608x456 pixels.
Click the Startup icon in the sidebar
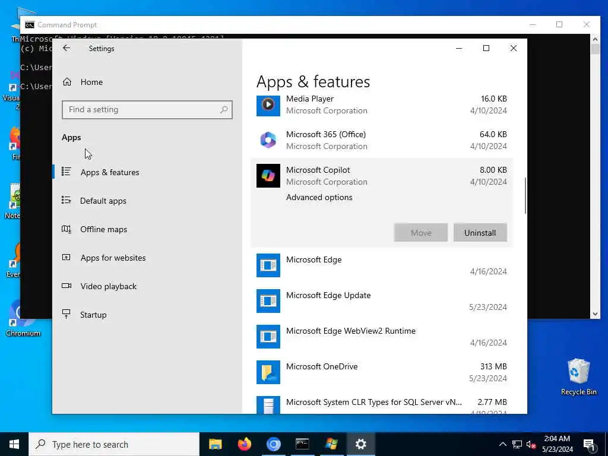(x=66, y=315)
